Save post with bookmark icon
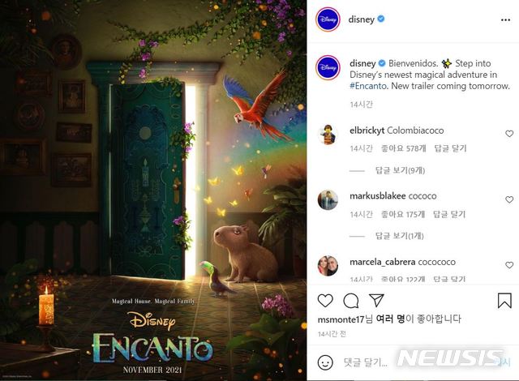 pos(504,300)
